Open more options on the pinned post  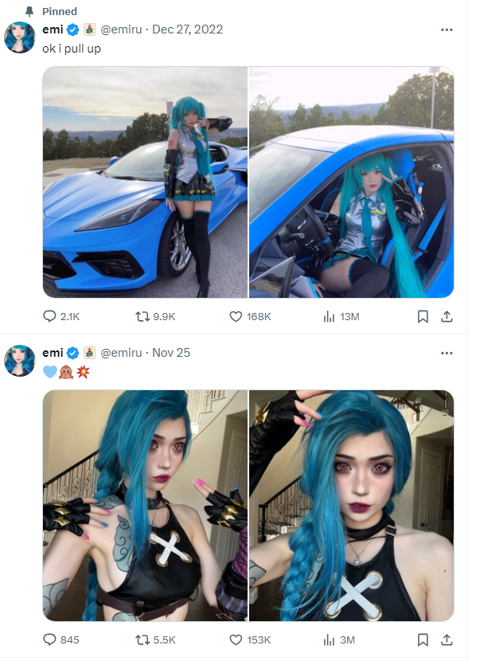[x=447, y=29]
